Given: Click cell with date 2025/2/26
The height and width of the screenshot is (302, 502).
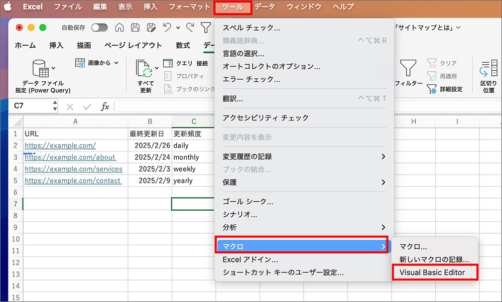Looking at the screenshot, I should pyautogui.click(x=150, y=145).
